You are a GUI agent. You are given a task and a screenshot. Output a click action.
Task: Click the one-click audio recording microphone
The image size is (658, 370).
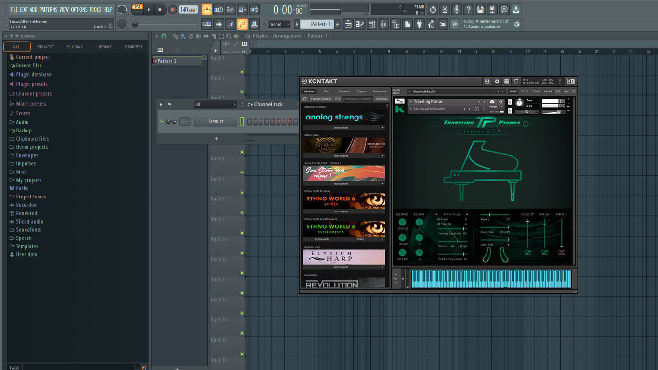pos(456,9)
